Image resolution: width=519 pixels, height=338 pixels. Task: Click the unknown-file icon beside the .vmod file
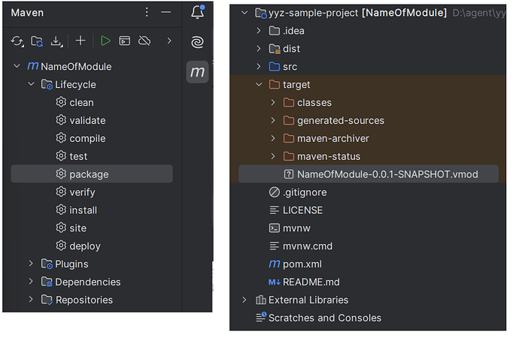pyautogui.click(x=289, y=174)
